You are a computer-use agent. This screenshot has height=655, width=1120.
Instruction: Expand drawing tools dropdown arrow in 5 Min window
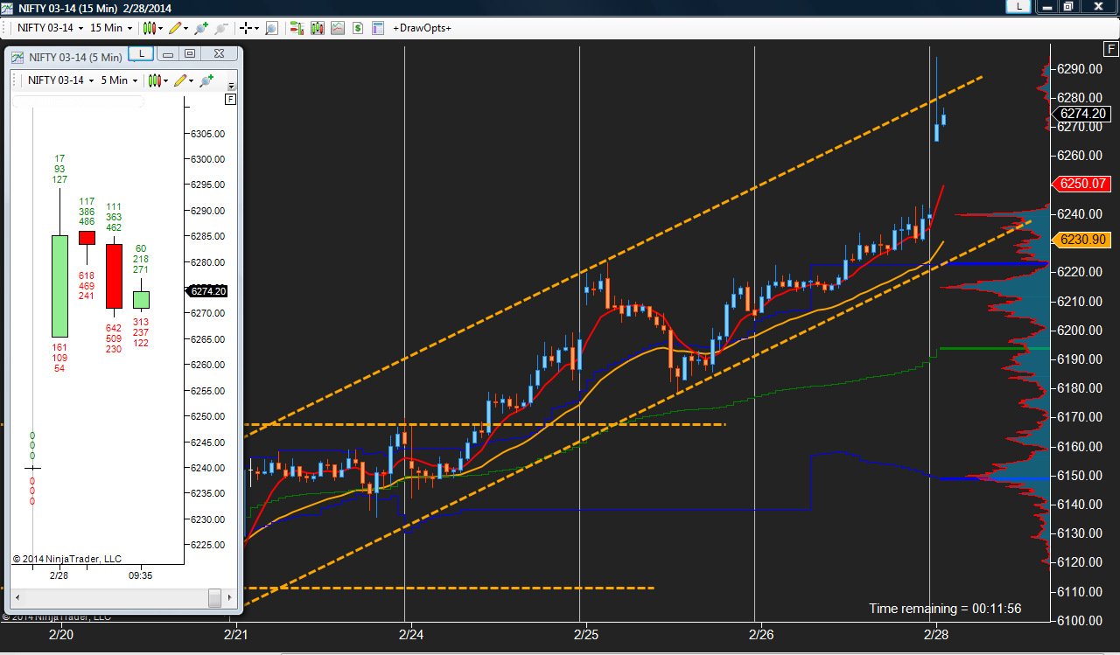[x=191, y=81]
